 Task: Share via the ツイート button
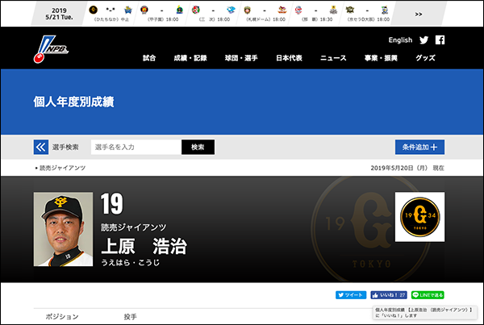click(x=351, y=295)
